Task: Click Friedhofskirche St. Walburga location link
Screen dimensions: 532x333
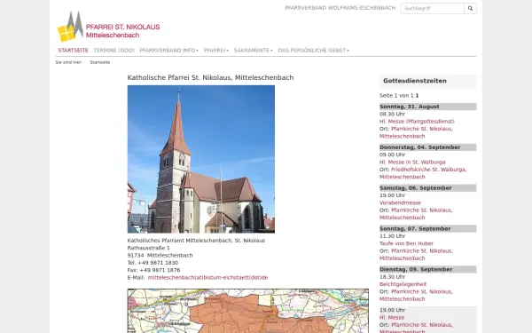Action: (x=423, y=173)
